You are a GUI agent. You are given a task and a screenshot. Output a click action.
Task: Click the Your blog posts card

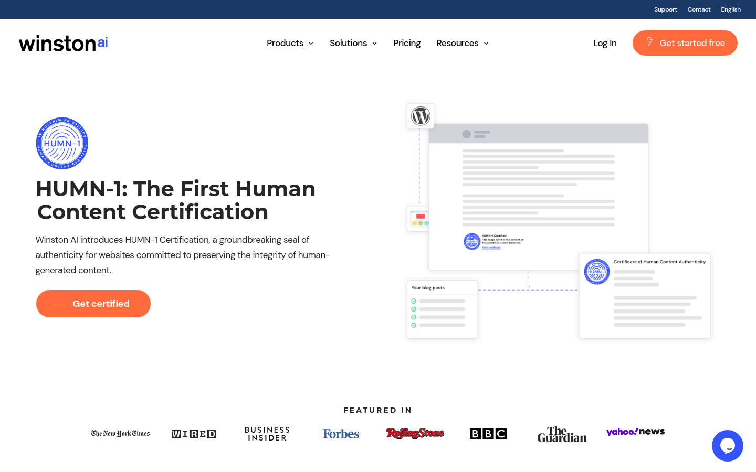[x=443, y=309]
